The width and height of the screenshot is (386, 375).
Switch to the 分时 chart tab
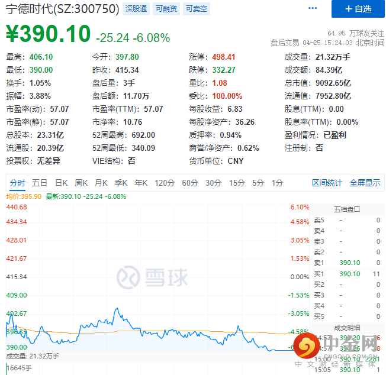tap(18, 183)
